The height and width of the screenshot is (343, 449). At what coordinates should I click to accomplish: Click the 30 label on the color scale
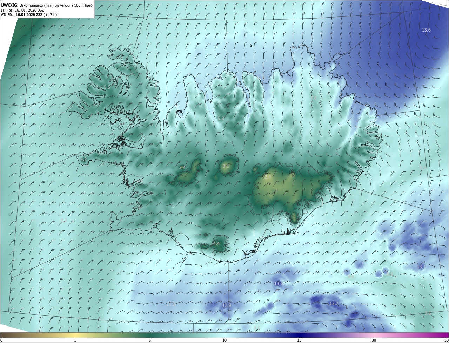tap(374, 340)
